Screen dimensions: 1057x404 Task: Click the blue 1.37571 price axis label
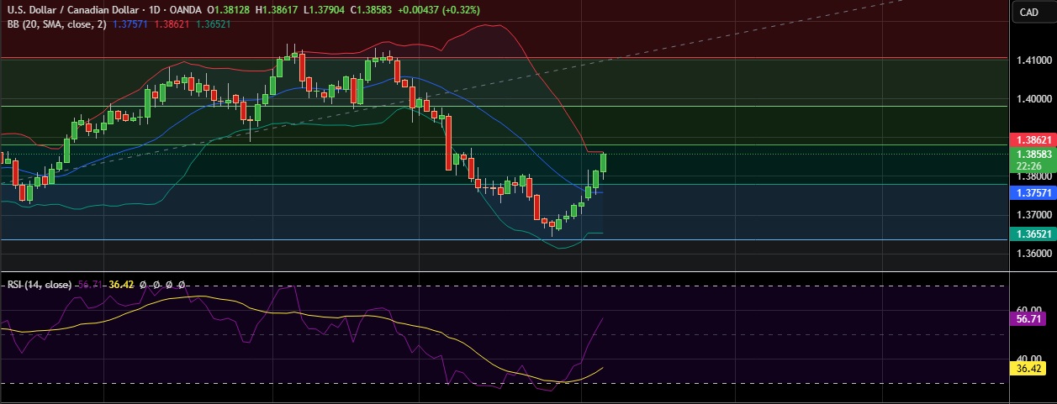pyautogui.click(x=1032, y=192)
